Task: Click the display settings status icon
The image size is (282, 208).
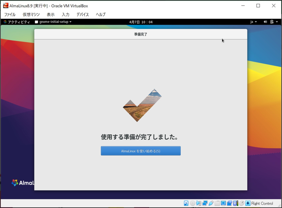Action: point(223,203)
